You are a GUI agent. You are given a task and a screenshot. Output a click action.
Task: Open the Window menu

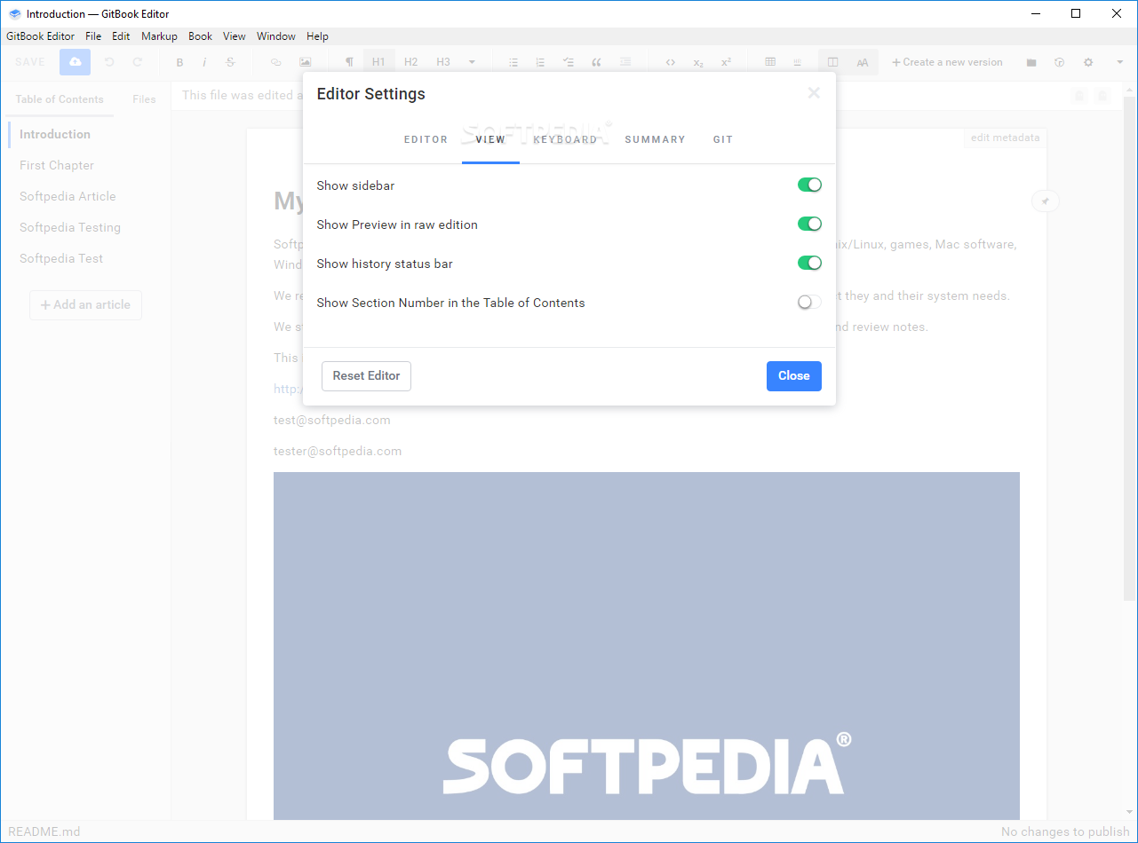coord(276,36)
